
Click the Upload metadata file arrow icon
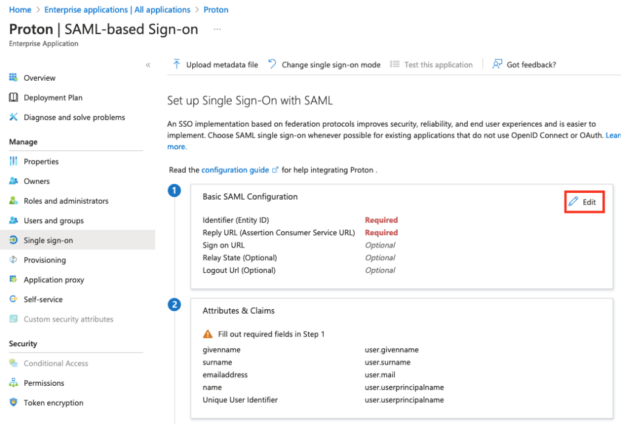[176, 64]
